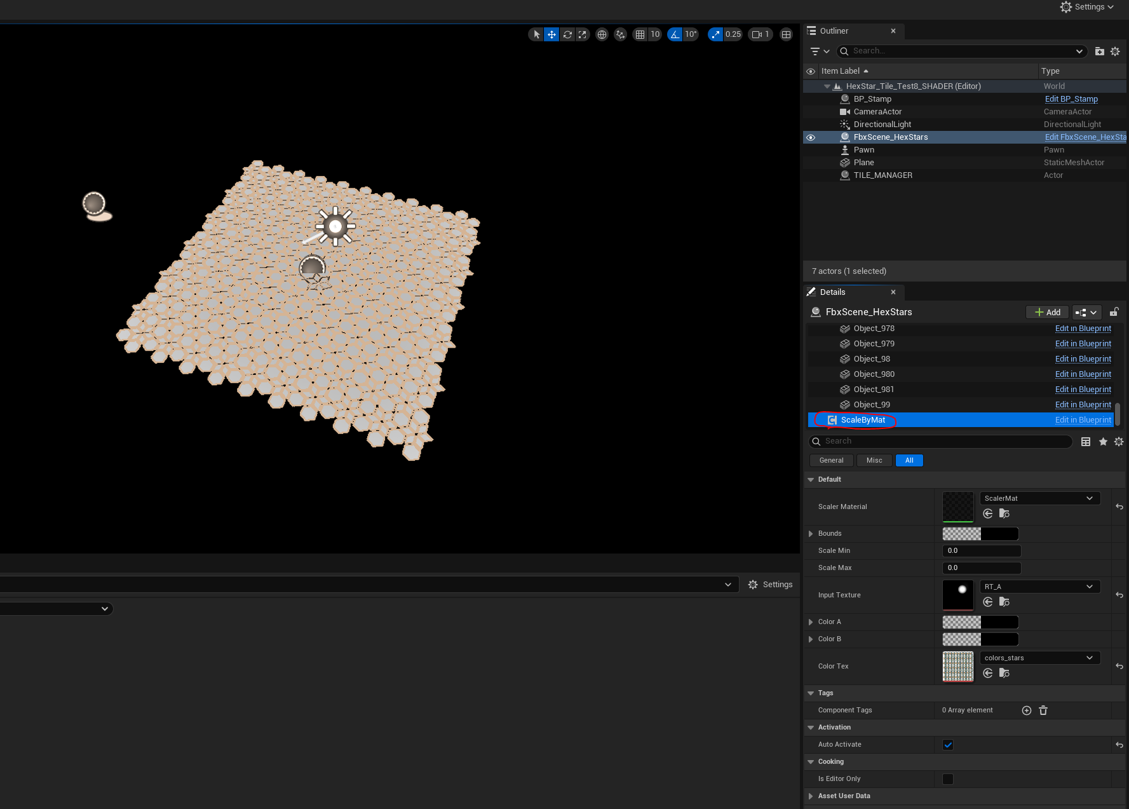The width and height of the screenshot is (1129, 809).
Task: Click the Add component button
Action: (1047, 312)
